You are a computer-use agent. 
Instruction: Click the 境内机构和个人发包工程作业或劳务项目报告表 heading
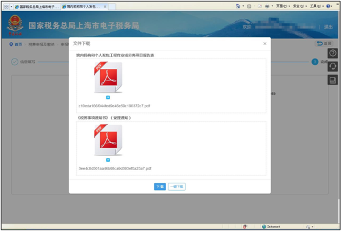(115, 55)
